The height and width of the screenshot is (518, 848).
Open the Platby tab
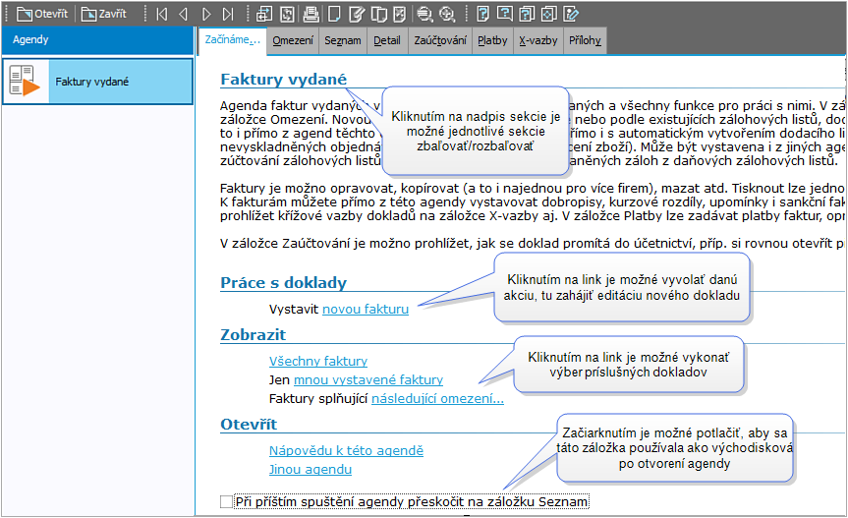point(492,40)
